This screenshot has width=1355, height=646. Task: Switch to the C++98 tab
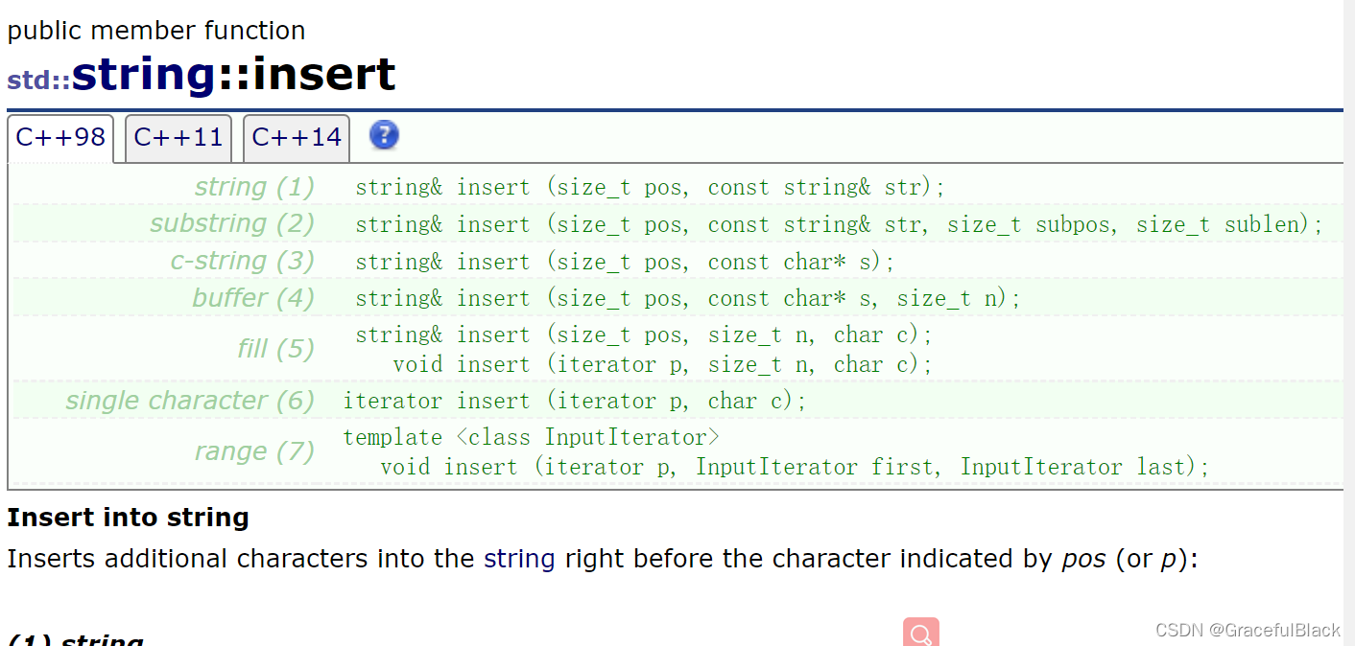60,138
